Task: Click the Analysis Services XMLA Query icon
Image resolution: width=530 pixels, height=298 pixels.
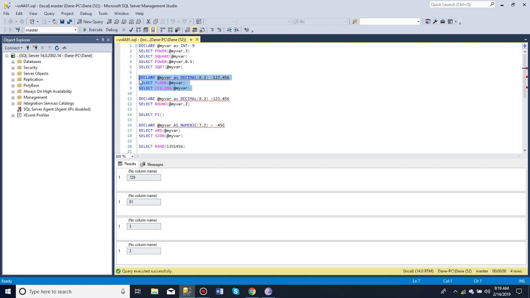Action: (x=132, y=22)
